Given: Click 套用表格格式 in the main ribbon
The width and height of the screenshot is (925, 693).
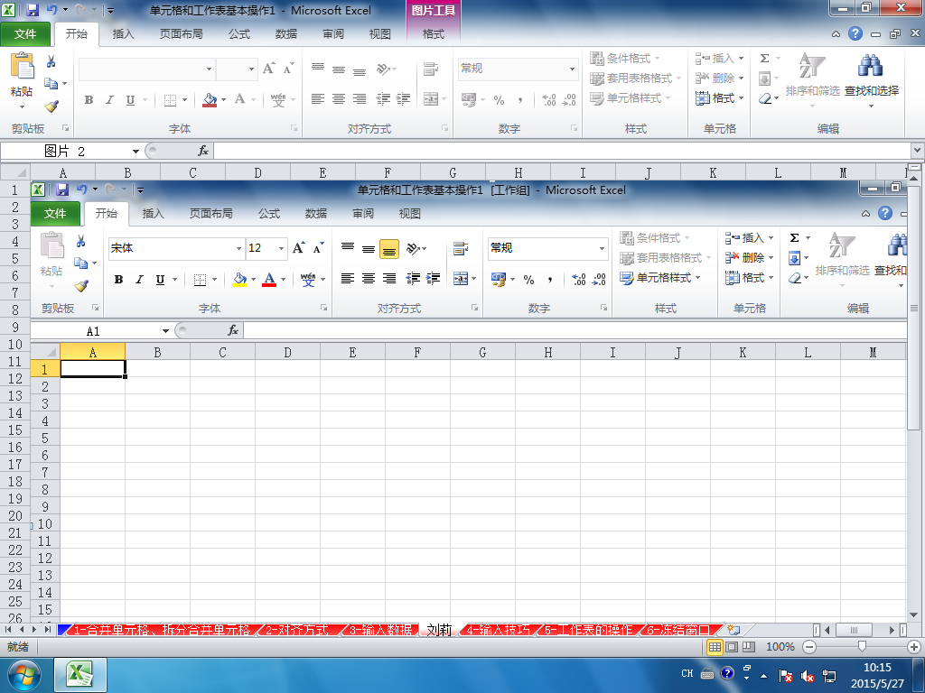Looking at the screenshot, I should coord(635,79).
